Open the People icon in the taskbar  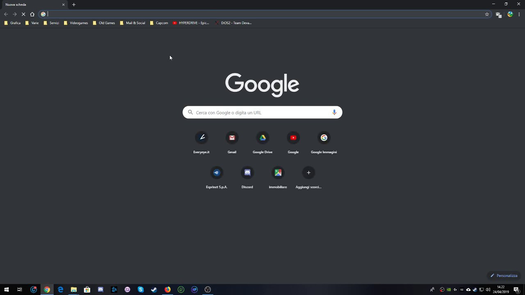click(432, 290)
